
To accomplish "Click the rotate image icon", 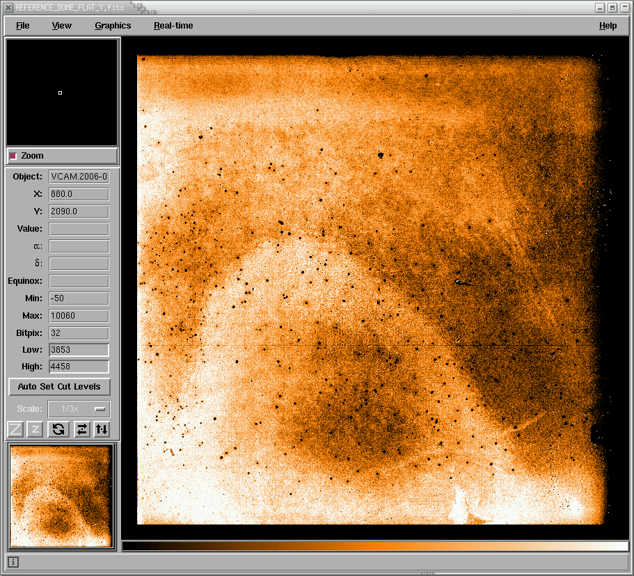I will [58, 429].
